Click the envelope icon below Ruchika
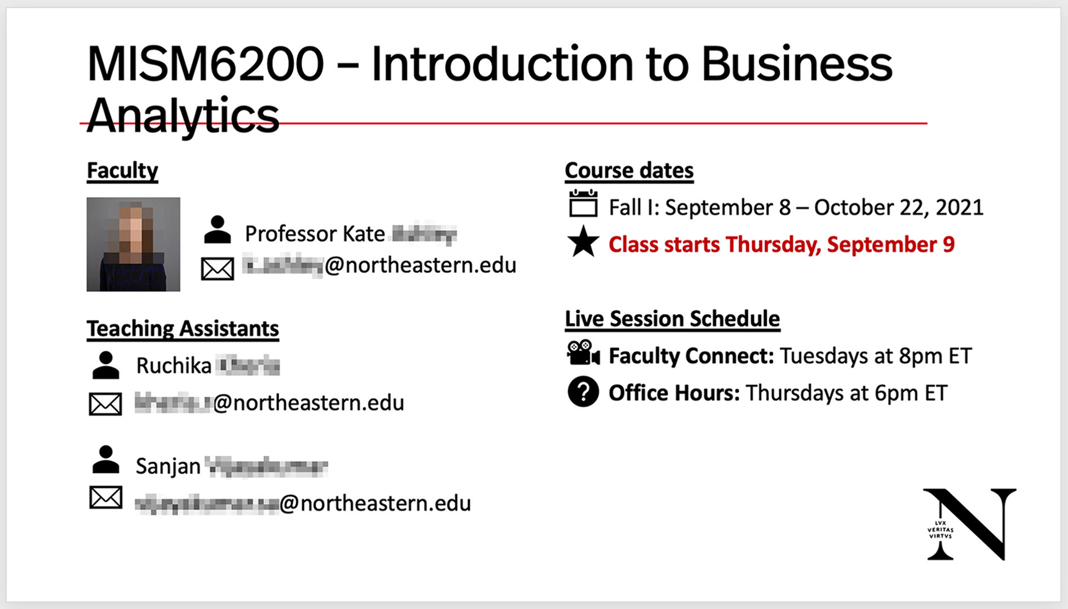This screenshot has height=609, width=1068. pyautogui.click(x=105, y=404)
